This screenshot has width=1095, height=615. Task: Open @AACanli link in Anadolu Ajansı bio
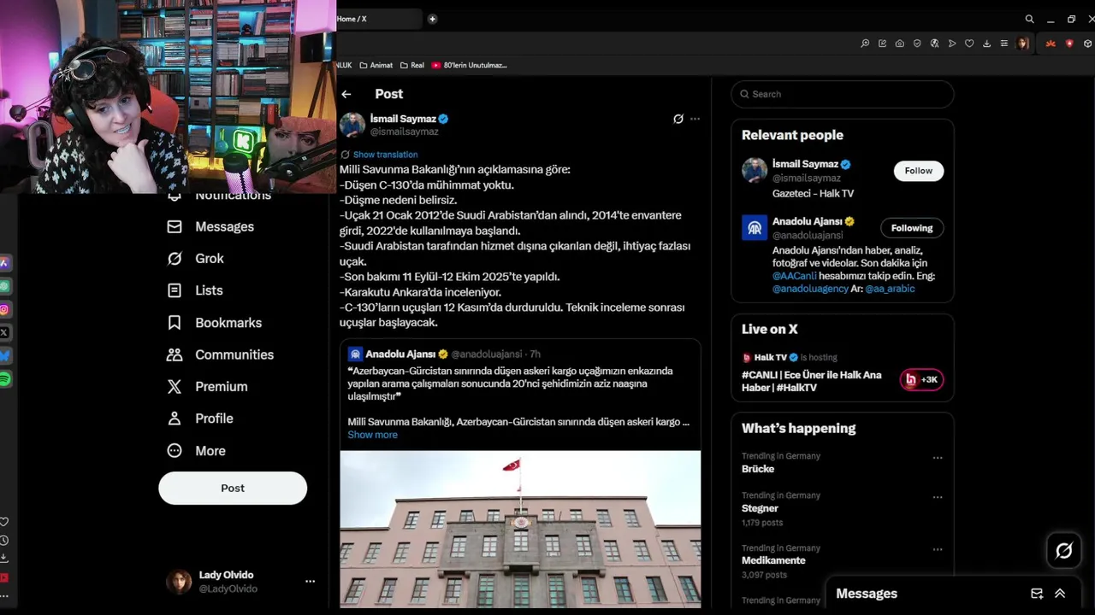[x=795, y=276]
